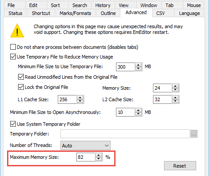Enable Do not share process between documents
The image size is (209, 176).
[13, 47]
